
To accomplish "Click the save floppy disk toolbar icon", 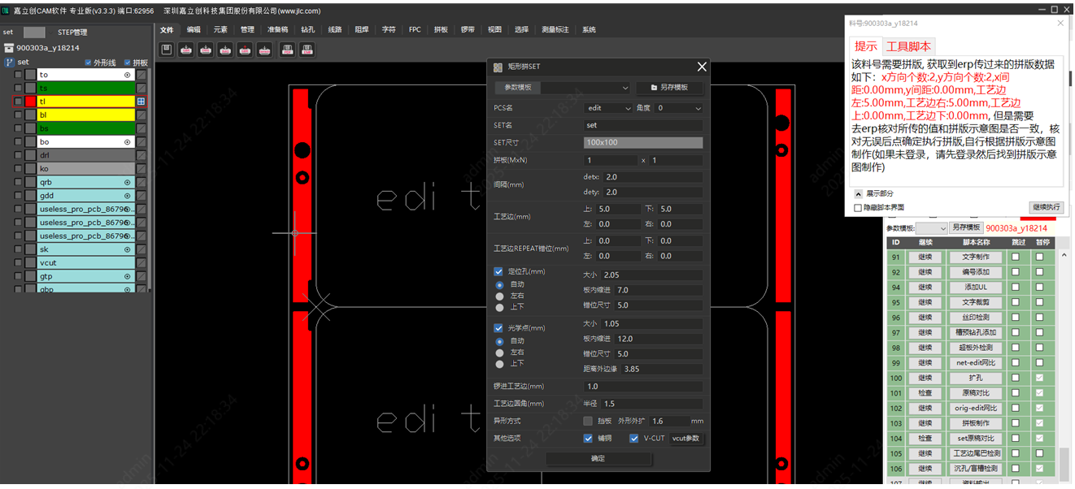I will [167, 50].
